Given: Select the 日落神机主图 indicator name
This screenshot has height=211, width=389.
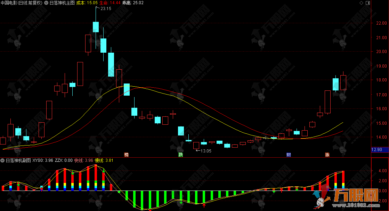Looking at the screenshot, I should [x=62, y=3].
